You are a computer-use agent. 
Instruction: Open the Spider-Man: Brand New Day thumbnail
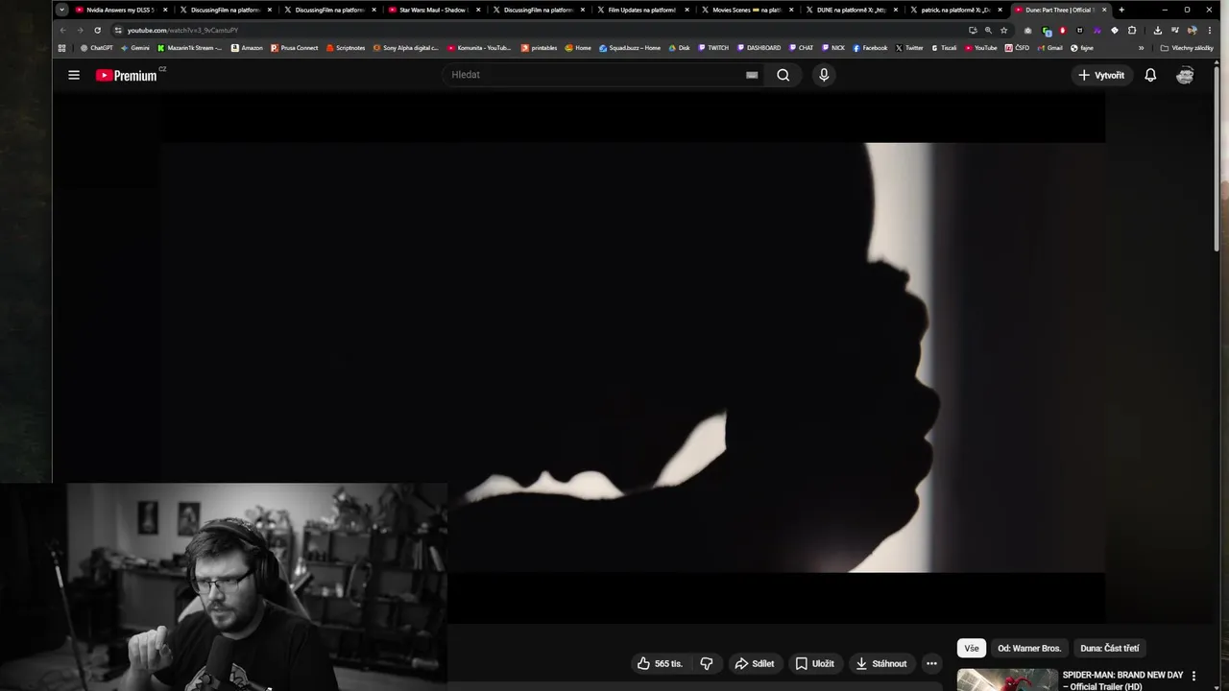(1007, 679)
